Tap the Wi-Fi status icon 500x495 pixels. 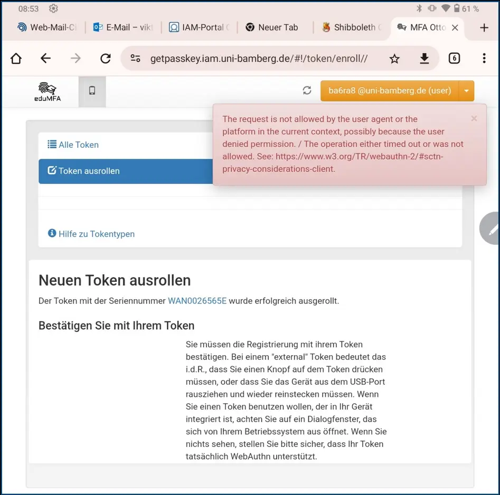tap(446, 8)
